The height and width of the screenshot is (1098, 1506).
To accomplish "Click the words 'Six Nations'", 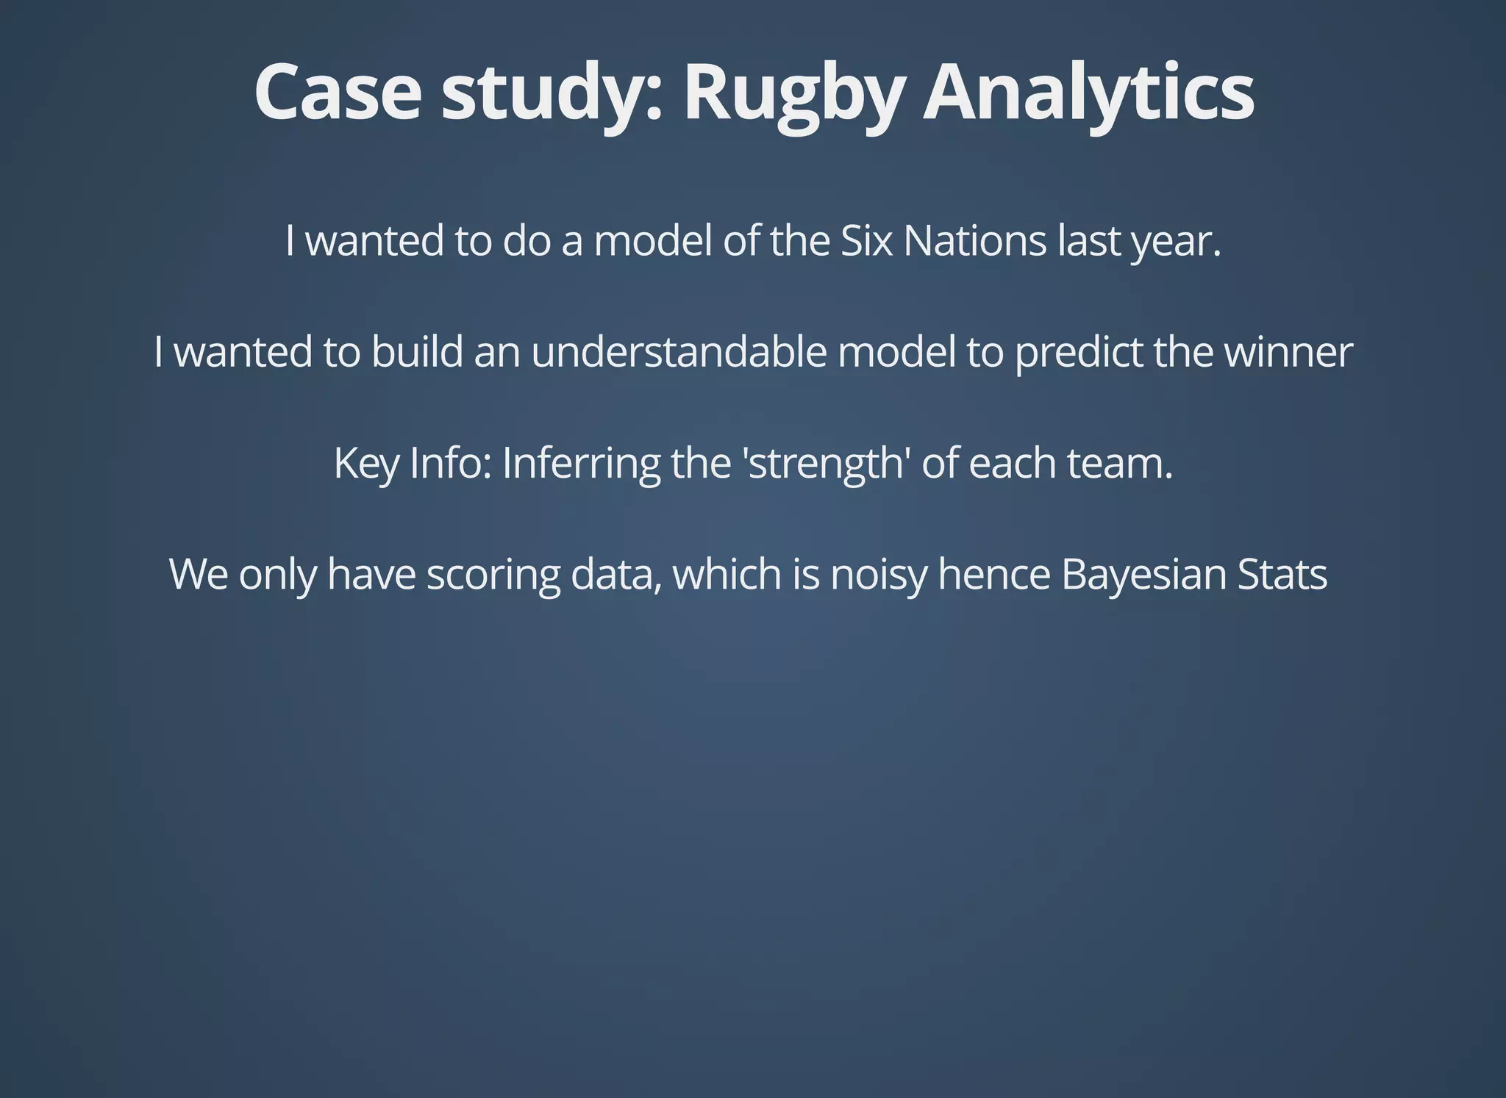I will coord(943,240).
